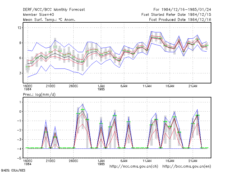
Task: Click the Mean Surf. Temp. anomaly heading
Action: coord(49,19)
